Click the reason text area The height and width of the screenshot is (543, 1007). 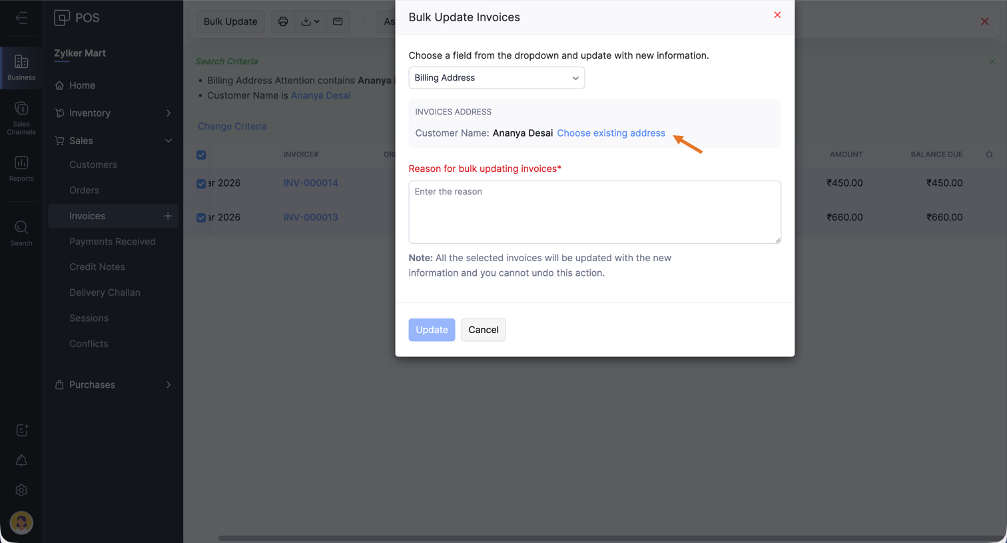594,212
